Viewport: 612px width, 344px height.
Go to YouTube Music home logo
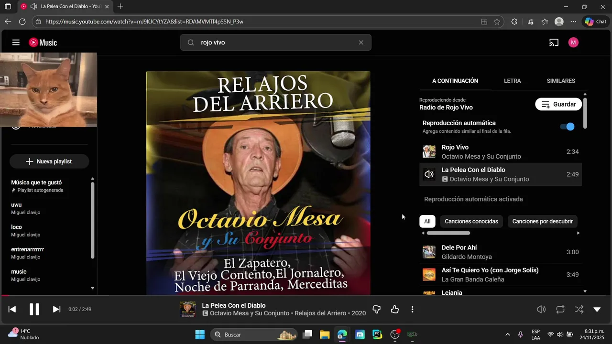pyautogui.click(x=43, y=43)
